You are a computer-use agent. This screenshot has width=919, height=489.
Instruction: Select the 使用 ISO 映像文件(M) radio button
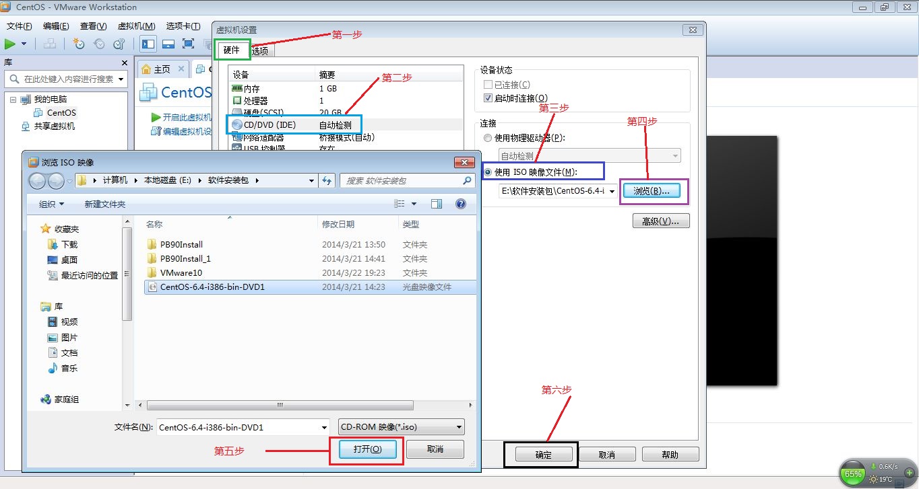point(488,172)
